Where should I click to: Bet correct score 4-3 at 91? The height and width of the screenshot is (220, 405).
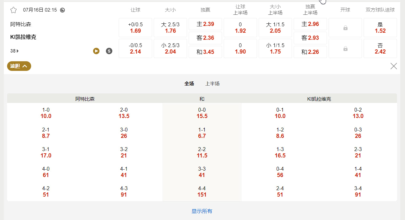124,191
